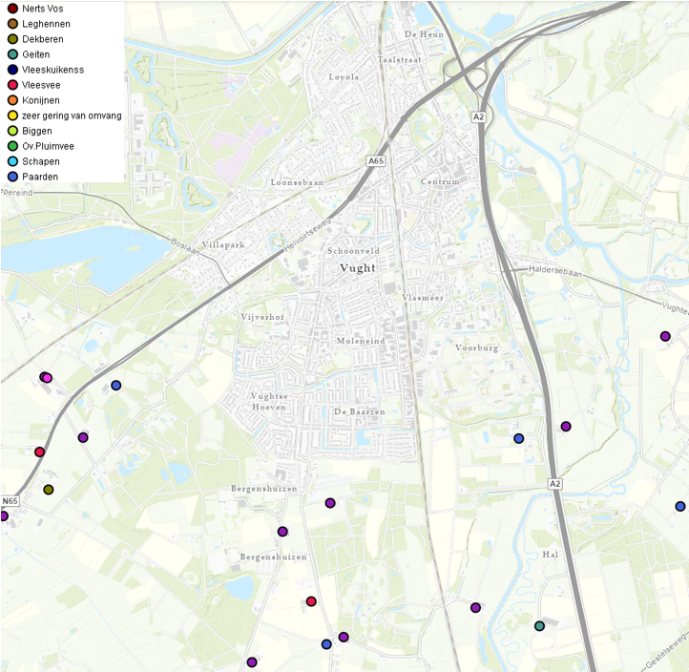Click the olive Dekberen marker above the N65 shield
Image resolution: width=689 pixels, height=672 pixels.
(x=49, y=489)
